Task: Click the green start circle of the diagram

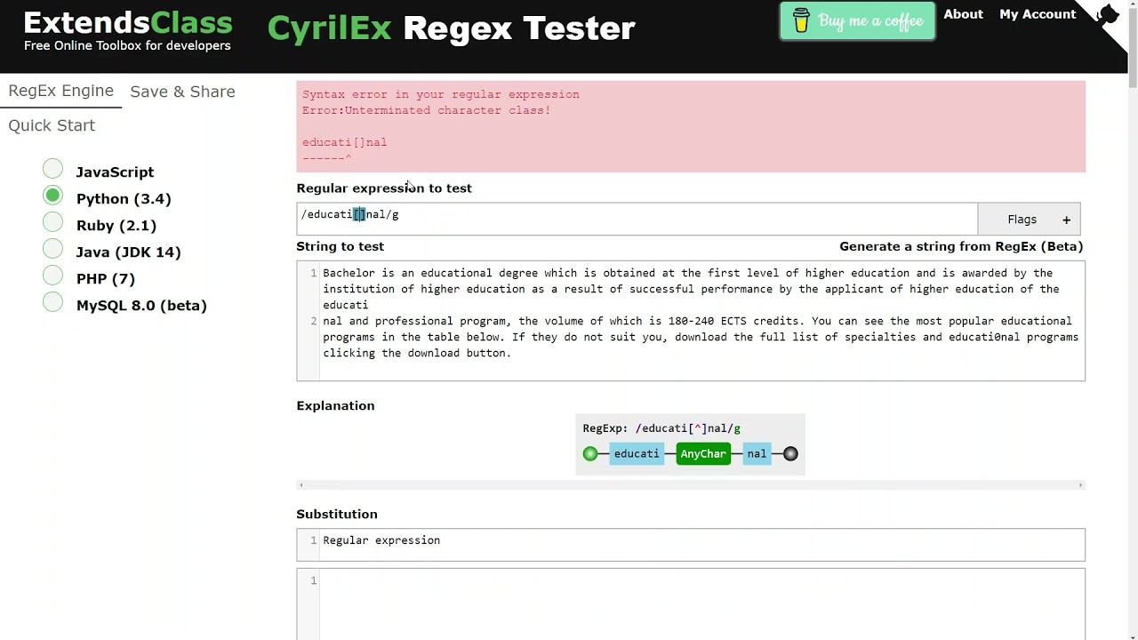Action: coord(590,453)
